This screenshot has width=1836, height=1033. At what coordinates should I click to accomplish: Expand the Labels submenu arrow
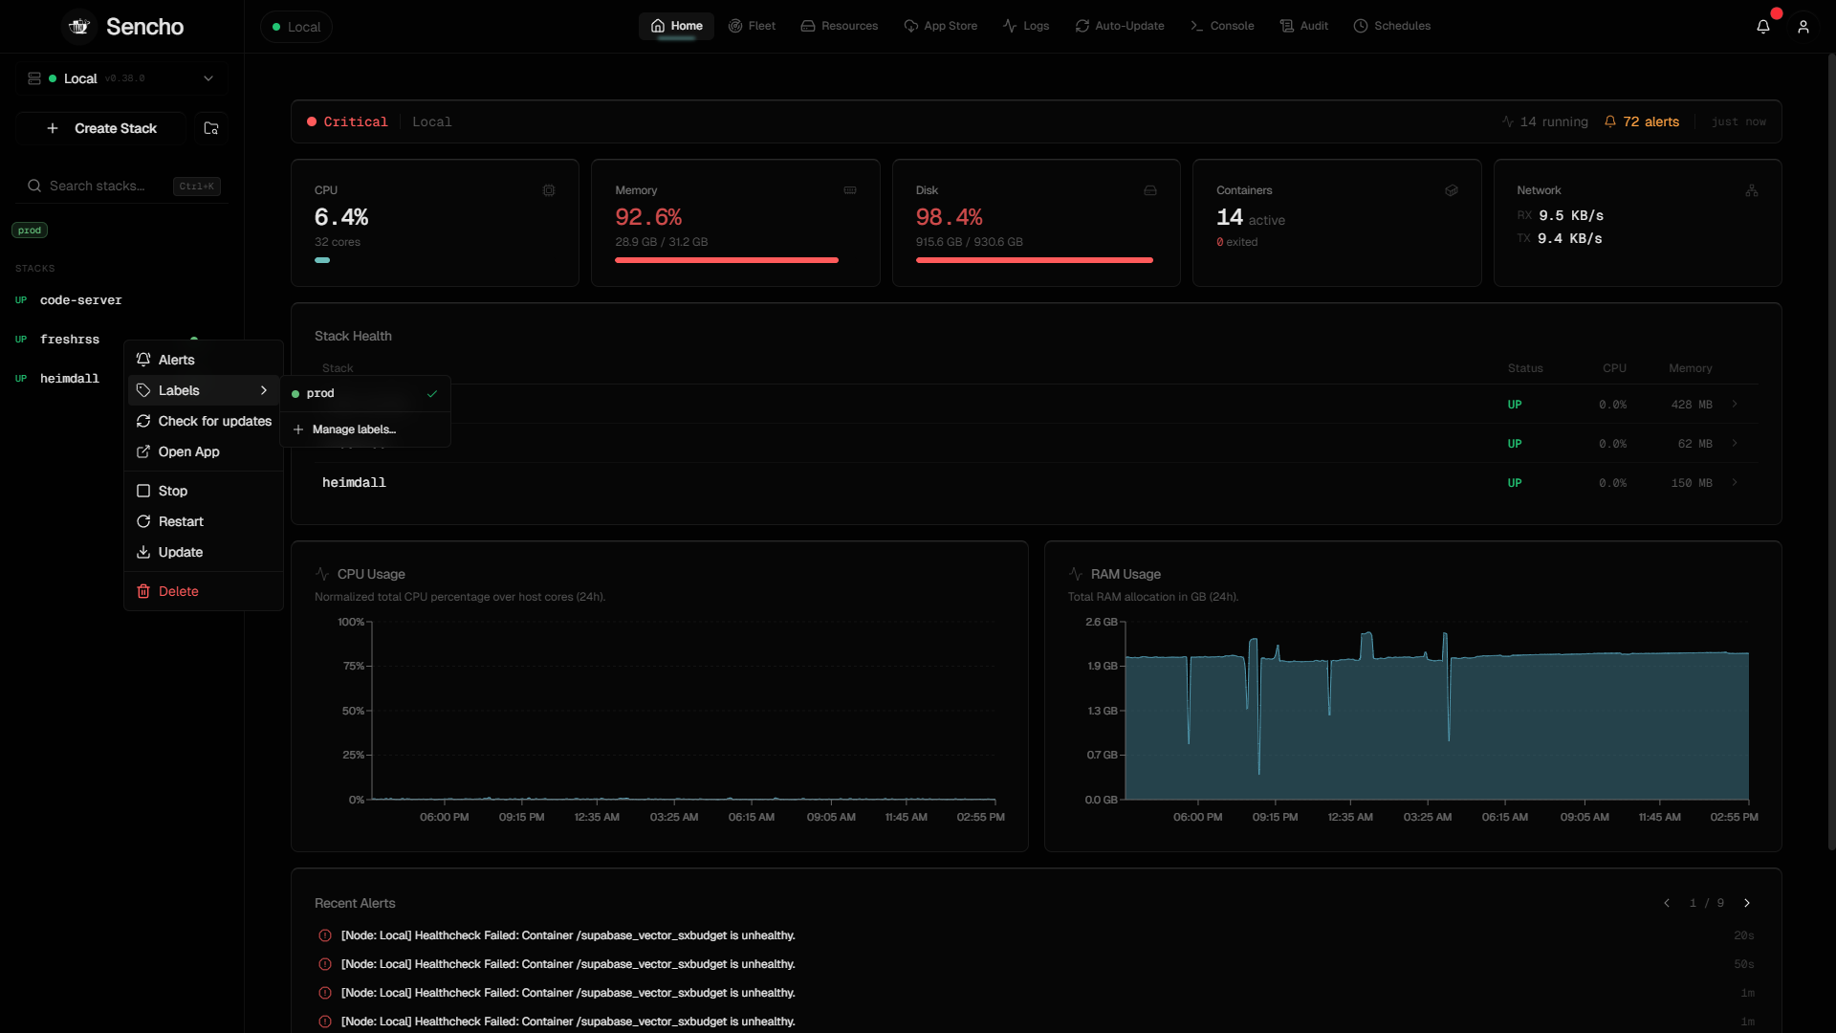[x=264, y=390]
